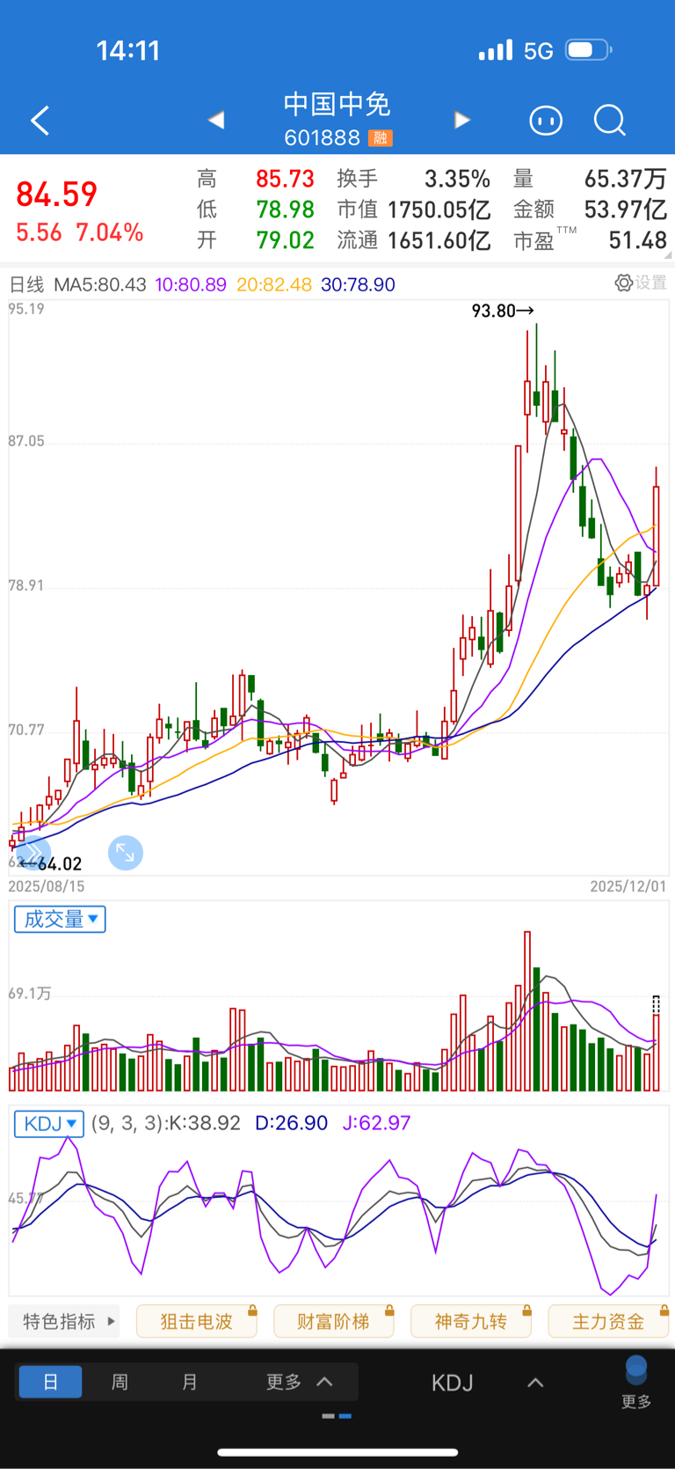Image resolution: width=675 pixels, height=1469 pixels.
Task: Tap price change value 5.56
Action: coord(39,232)
